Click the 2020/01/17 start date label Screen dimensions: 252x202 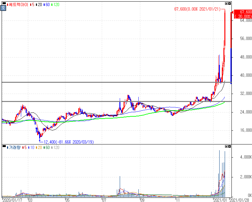[13, 200]
